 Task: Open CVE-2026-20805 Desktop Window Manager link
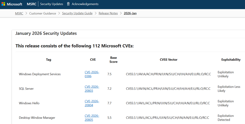[92, 118]
